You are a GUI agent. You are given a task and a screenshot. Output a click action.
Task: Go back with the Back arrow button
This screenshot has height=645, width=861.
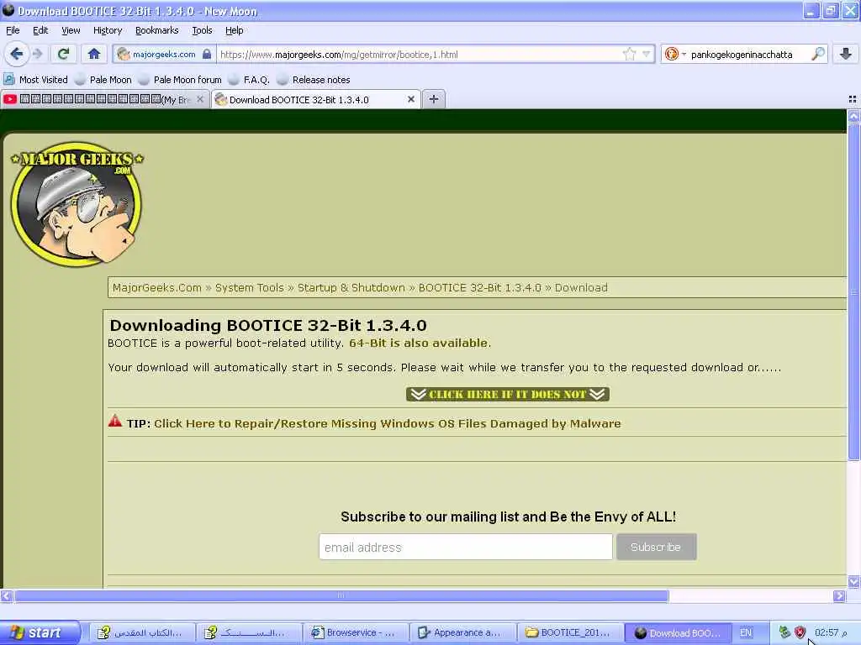pyautogui.click(x=17, y=54)
